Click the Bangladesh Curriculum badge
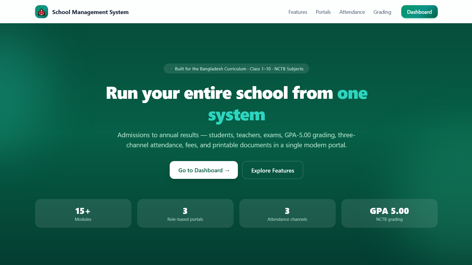Viewport: 472px width, 265px height. tap(236, 69)
